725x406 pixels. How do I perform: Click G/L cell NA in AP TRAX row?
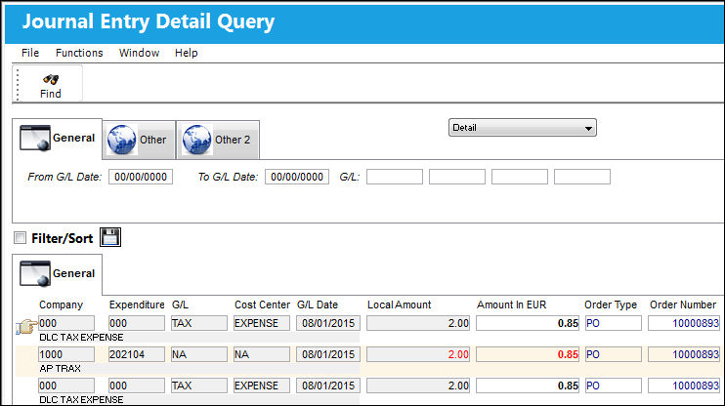coord(198,354)
